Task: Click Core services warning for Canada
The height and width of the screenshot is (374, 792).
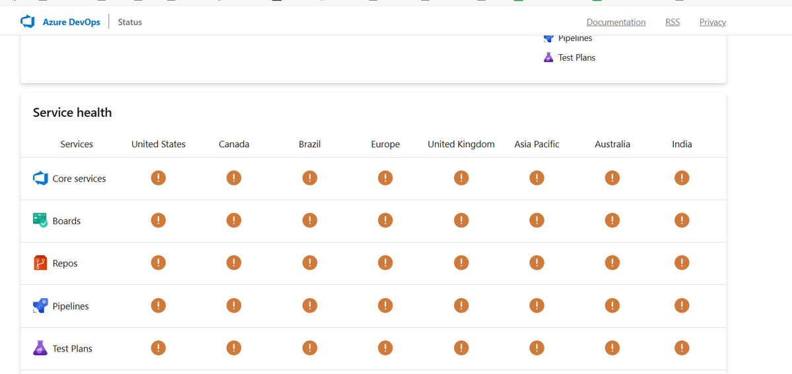Action: pyautogui.click(x=234, y=177)
